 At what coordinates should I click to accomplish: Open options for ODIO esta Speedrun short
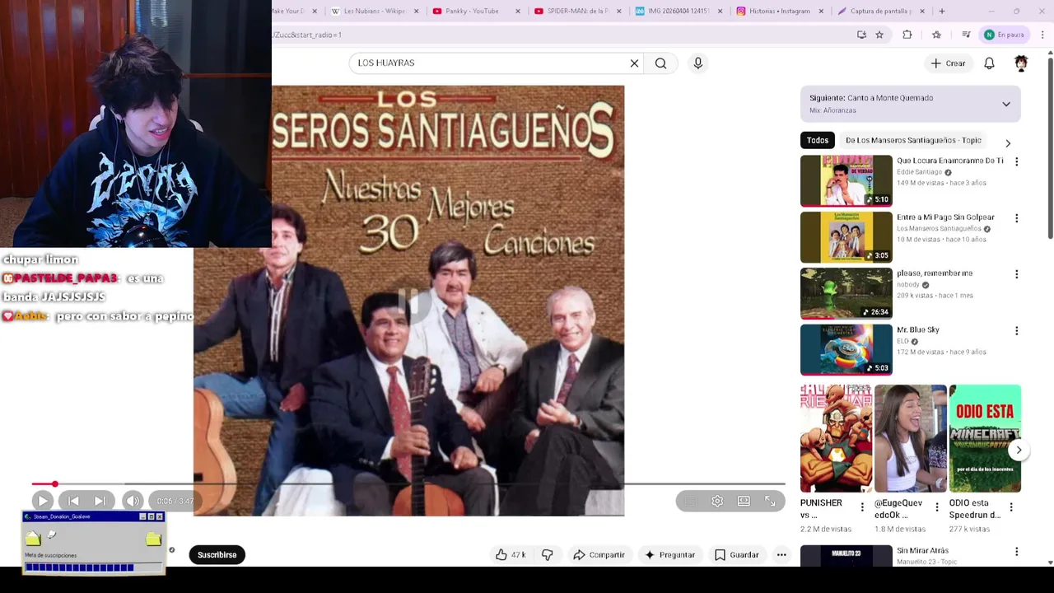click(1011, 507)
